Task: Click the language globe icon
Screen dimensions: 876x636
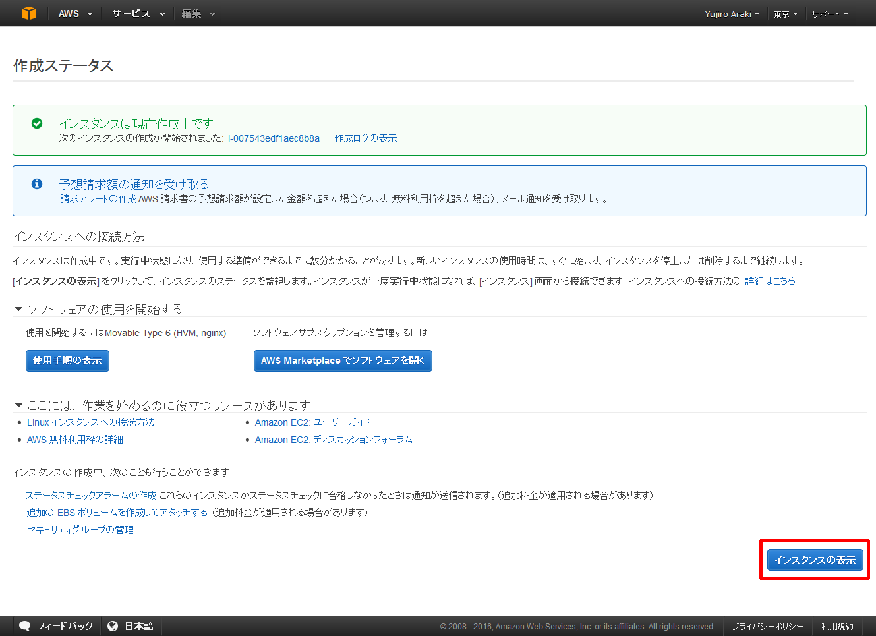Action: click(x=113, y=626)
